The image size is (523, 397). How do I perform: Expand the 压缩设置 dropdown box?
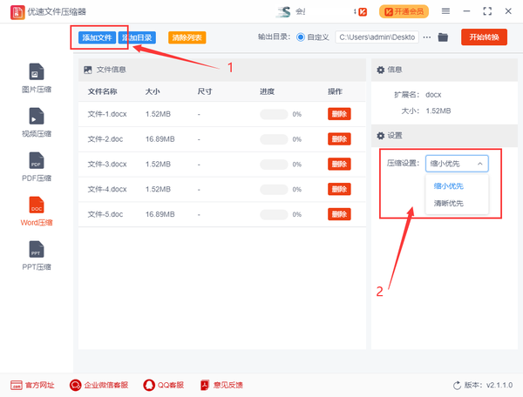457,163
